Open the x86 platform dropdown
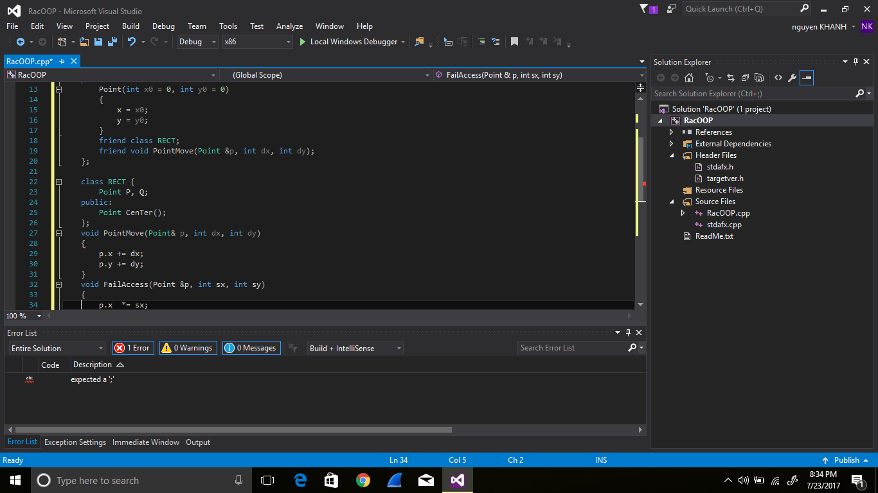 click(x=257, y=42)
